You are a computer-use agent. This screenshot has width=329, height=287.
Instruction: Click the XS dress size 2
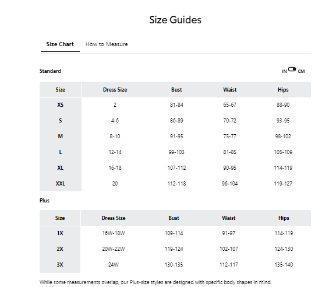coord(115,104)
